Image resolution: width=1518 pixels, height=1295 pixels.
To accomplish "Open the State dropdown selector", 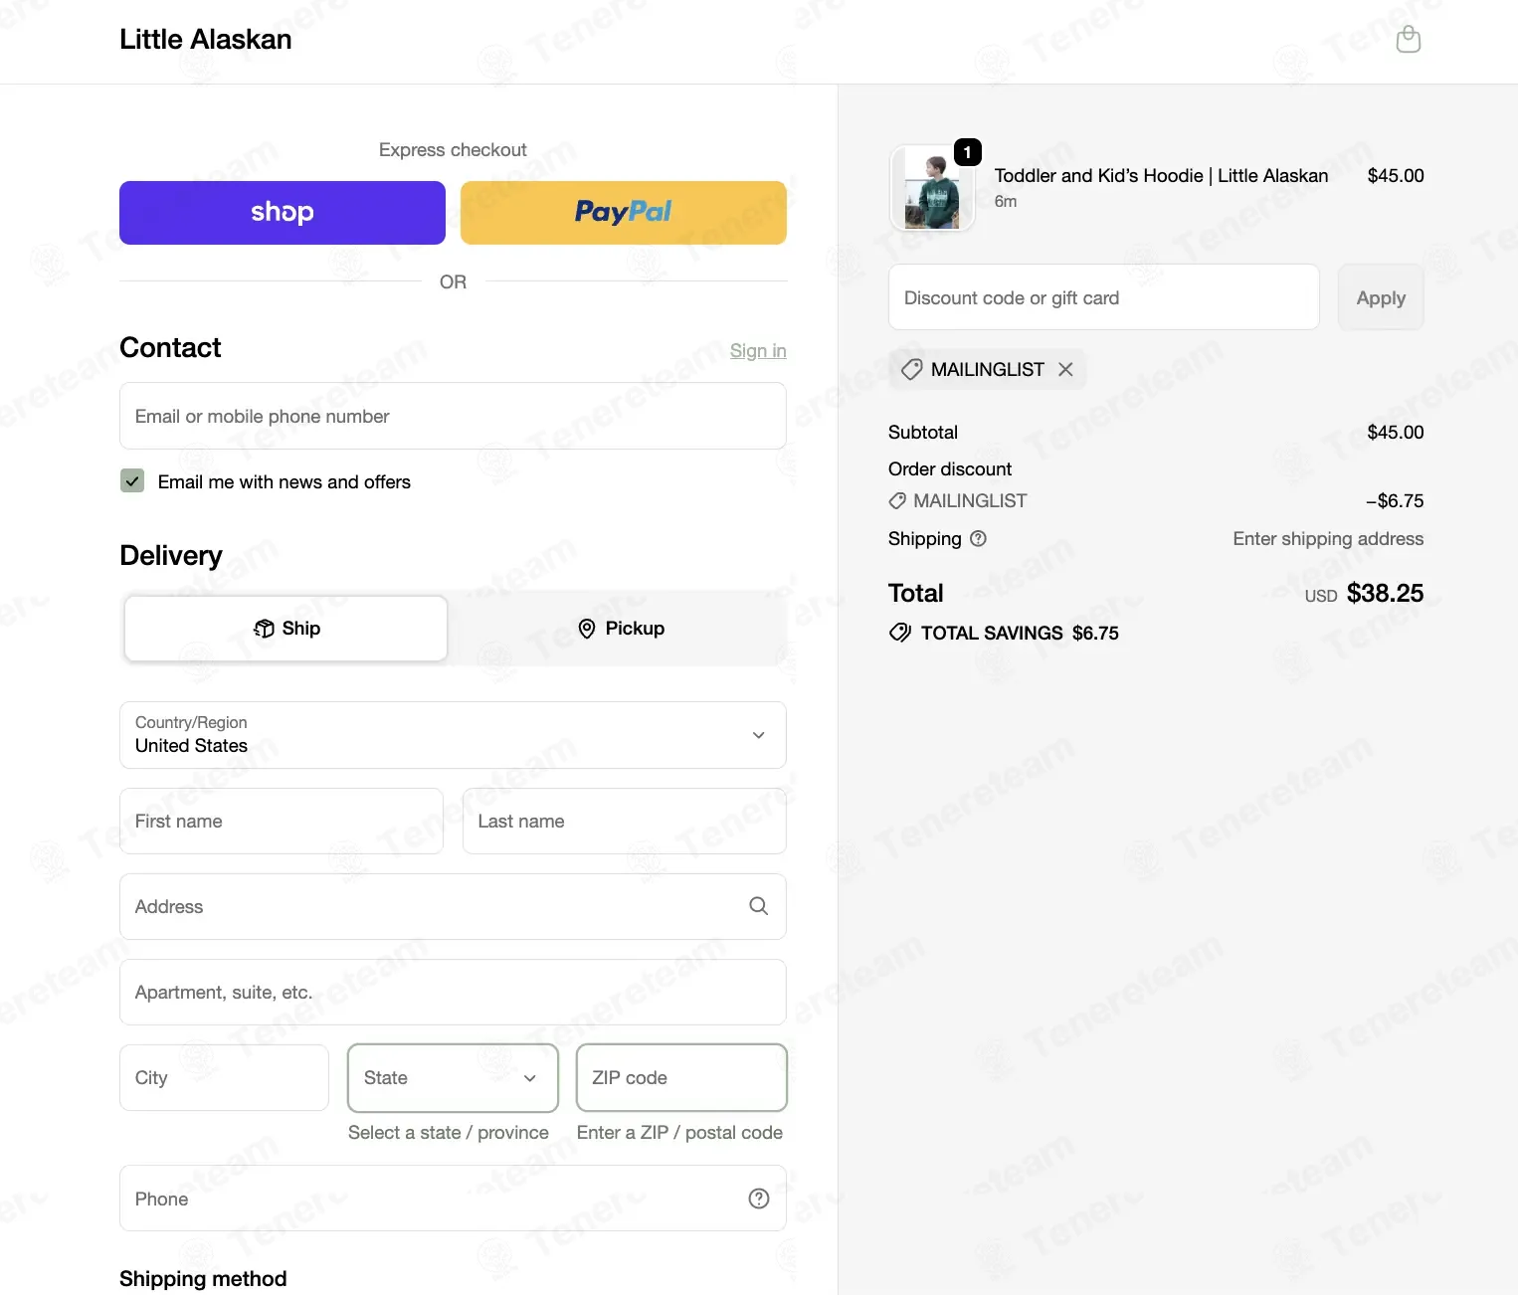I will point(453,1077).
